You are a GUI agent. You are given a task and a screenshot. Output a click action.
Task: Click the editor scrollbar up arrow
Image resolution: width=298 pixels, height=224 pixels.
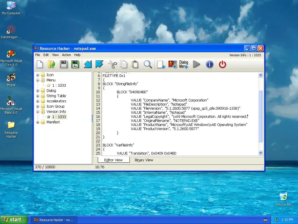tap(260, 75)
